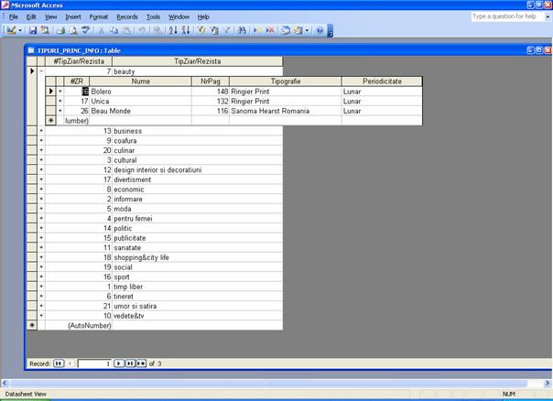Click the Delete Record toolbar icon
Image resolution: width=553 pixels, height=401 pixels.
(270, 30)
